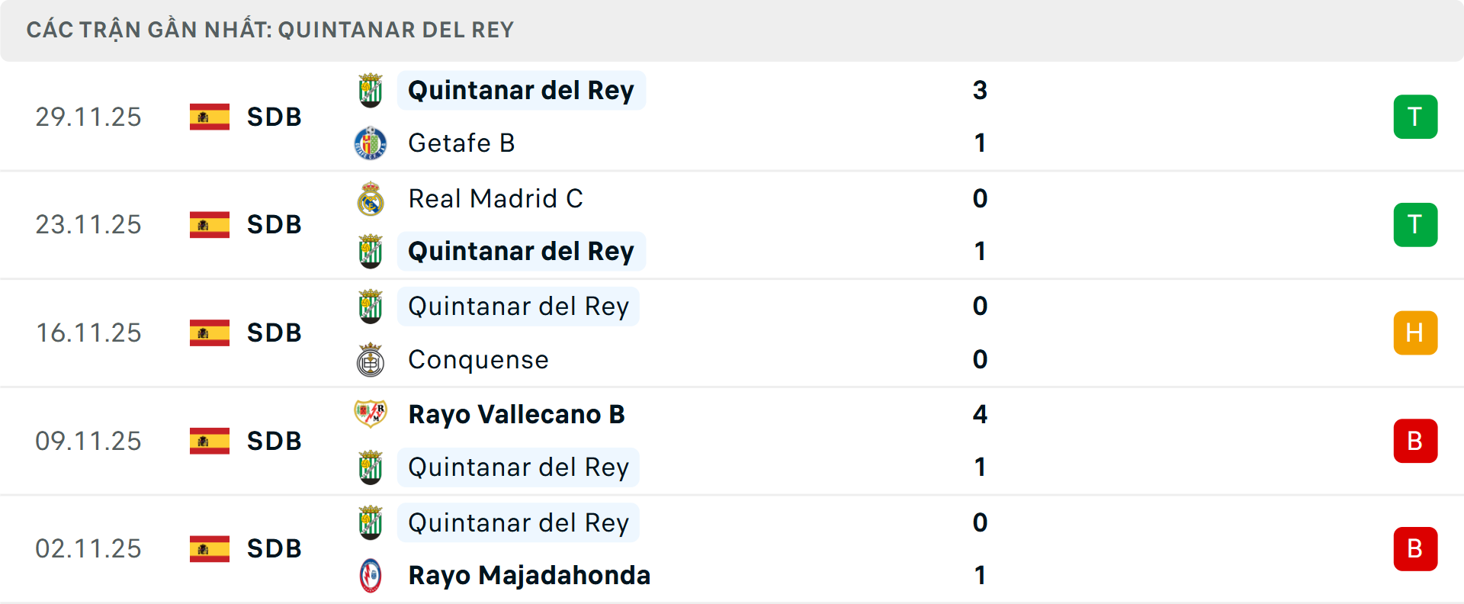
Task: Click SDB league label for 09.11.25 match
Action: tap(274, 441)
